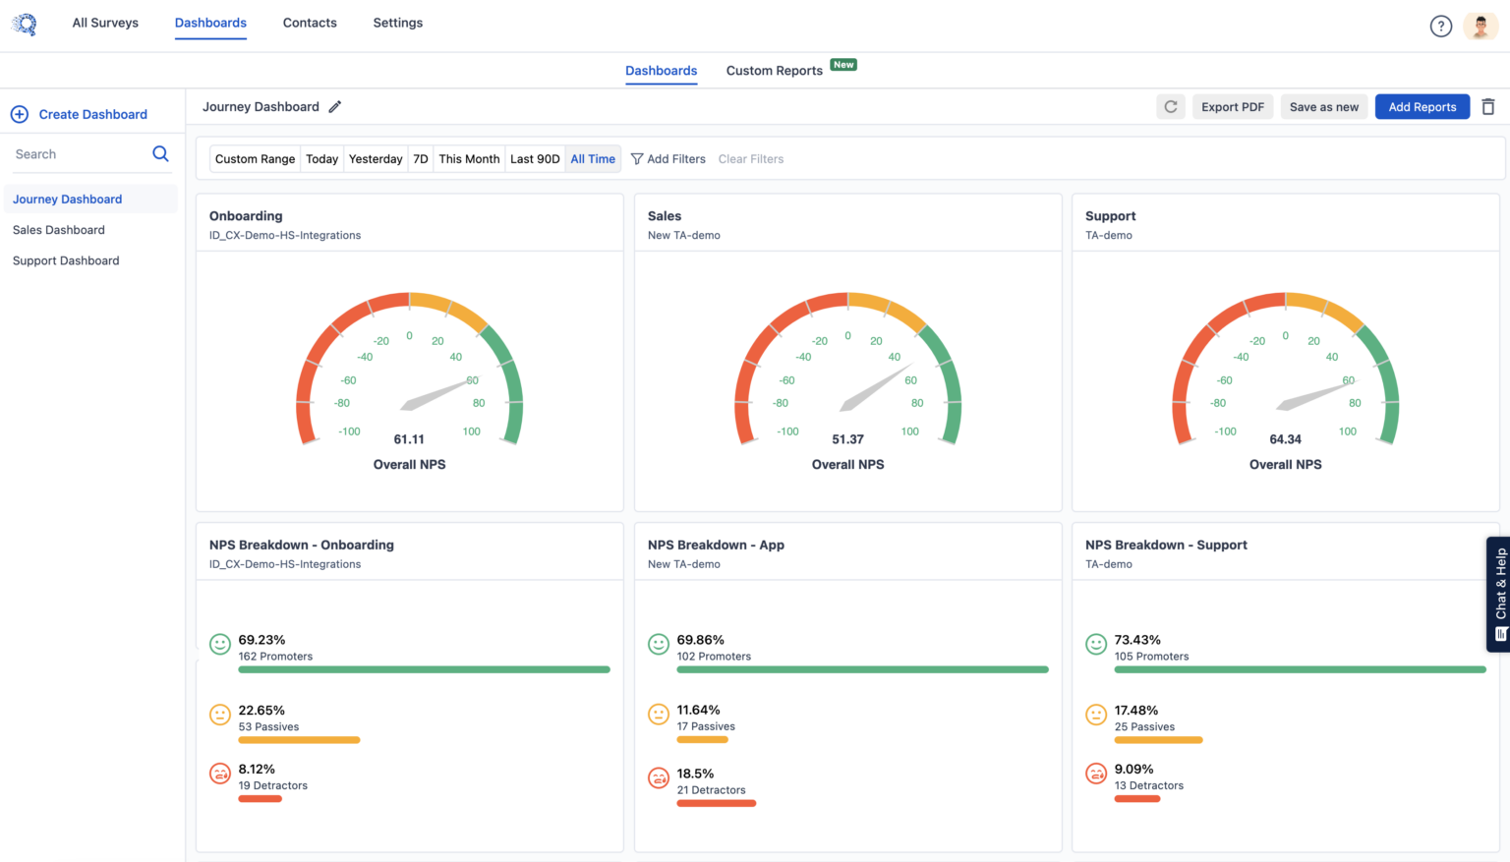1510x862 pixels.
Task: Rename Journey Dashboard via the pencil icon
Action: click(x=335, y=106)
